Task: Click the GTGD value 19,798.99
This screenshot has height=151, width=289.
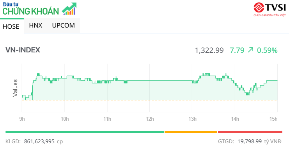Action: (250, 141)
